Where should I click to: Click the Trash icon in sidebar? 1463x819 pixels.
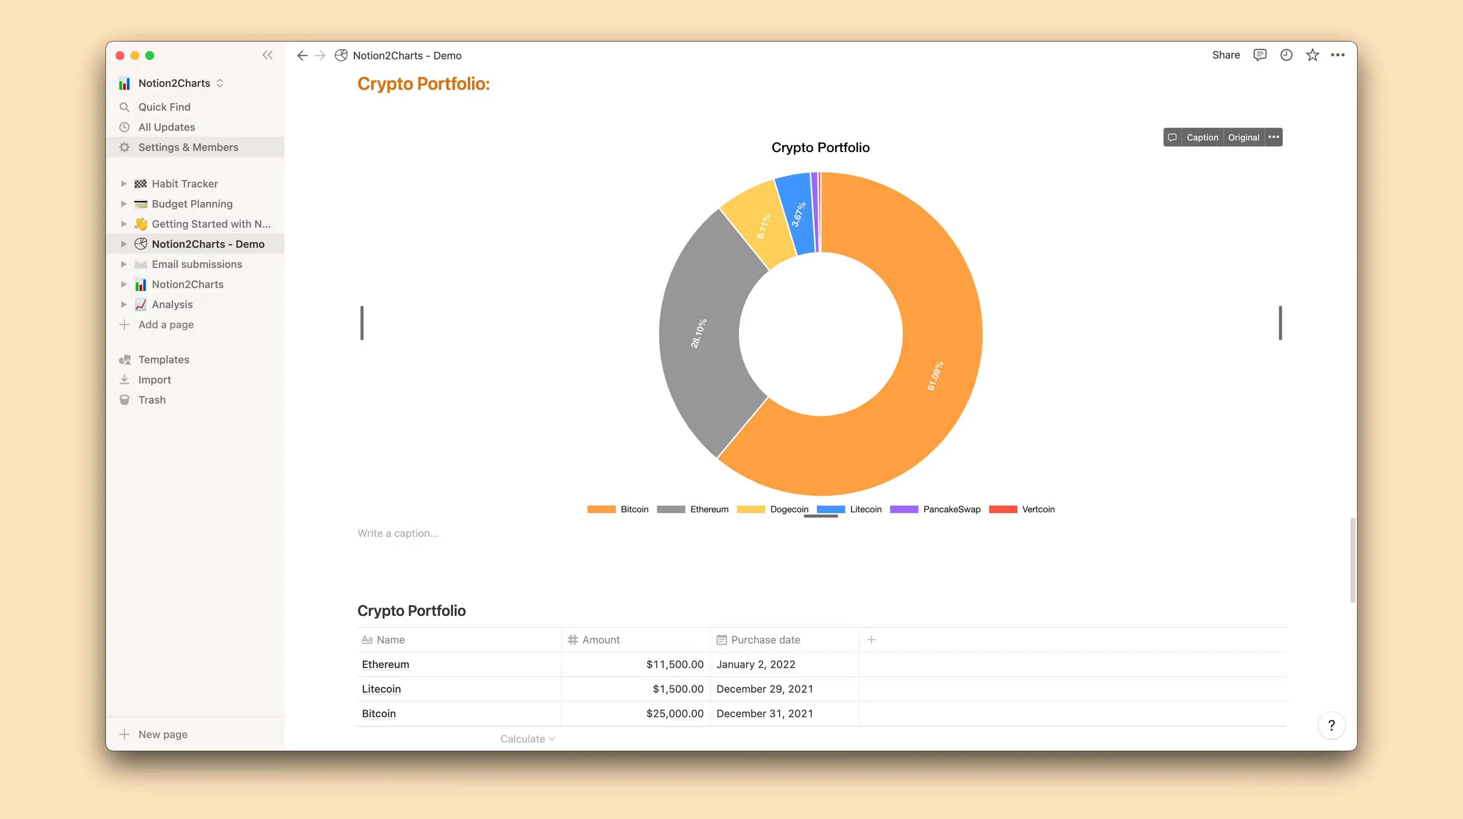(x=124, y=400)
